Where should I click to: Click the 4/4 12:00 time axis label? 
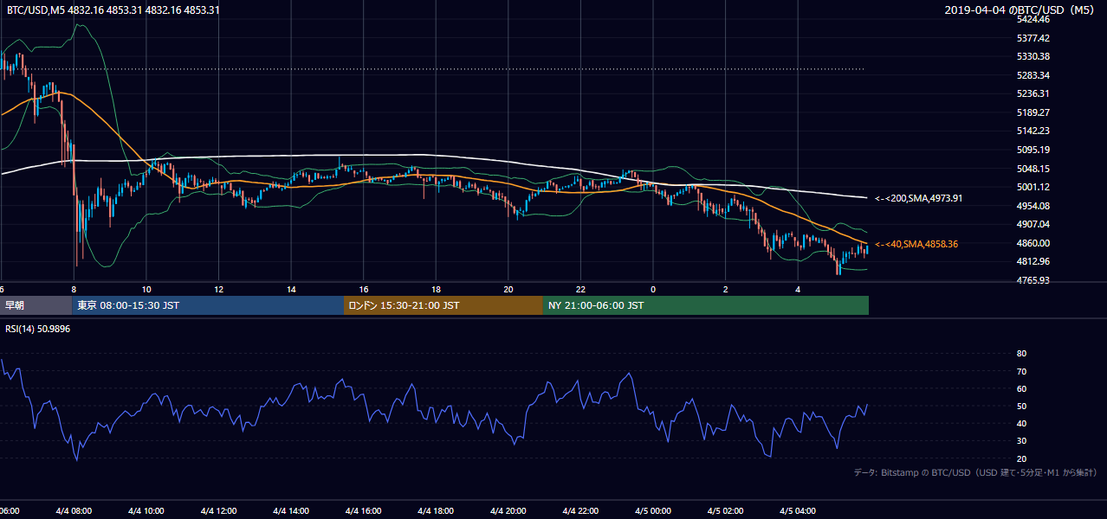click(x=218, y=511)
